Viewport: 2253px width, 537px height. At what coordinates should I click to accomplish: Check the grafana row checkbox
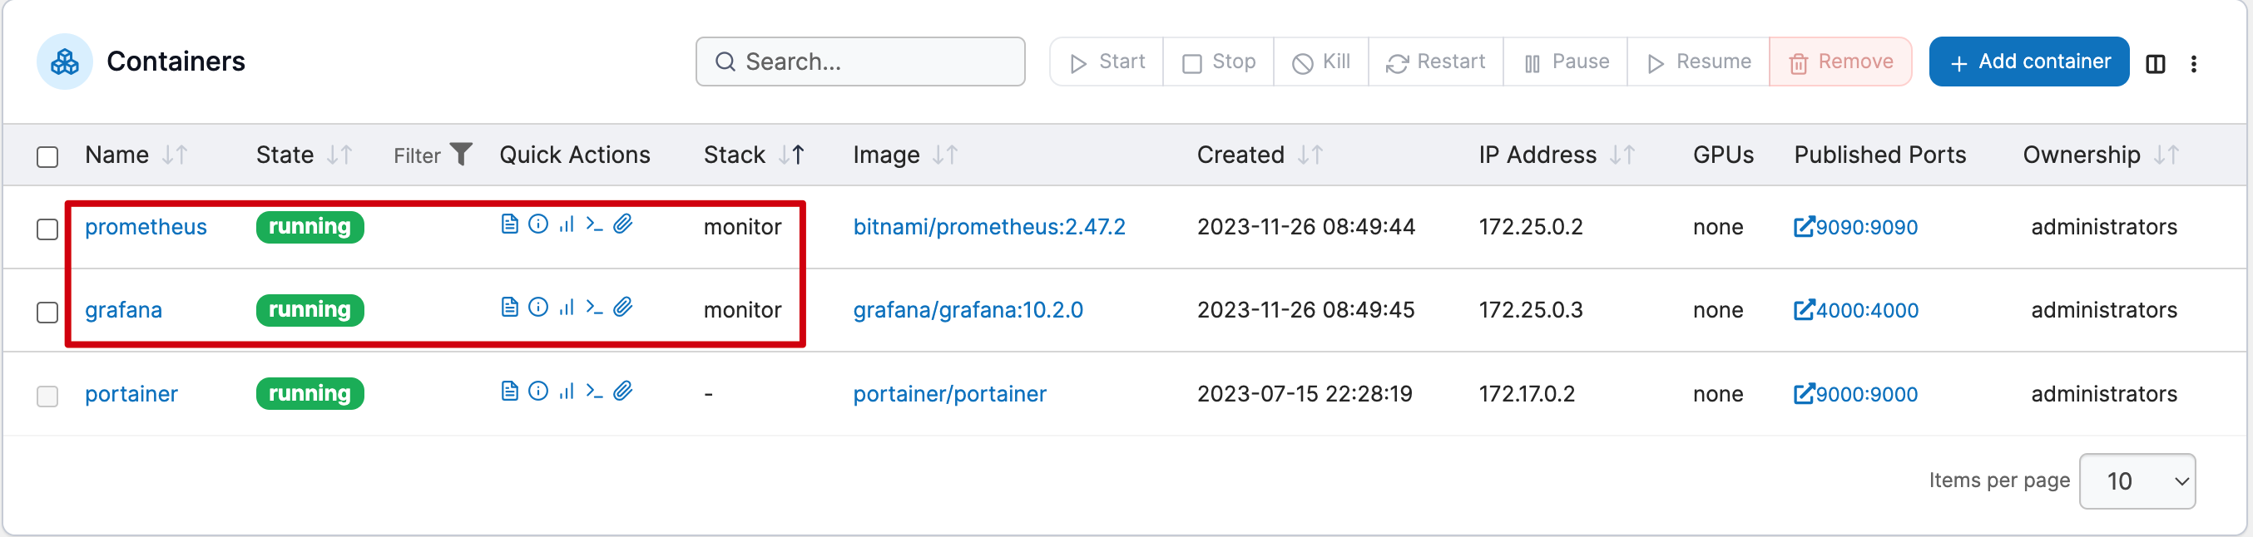(x=47, y=313)
